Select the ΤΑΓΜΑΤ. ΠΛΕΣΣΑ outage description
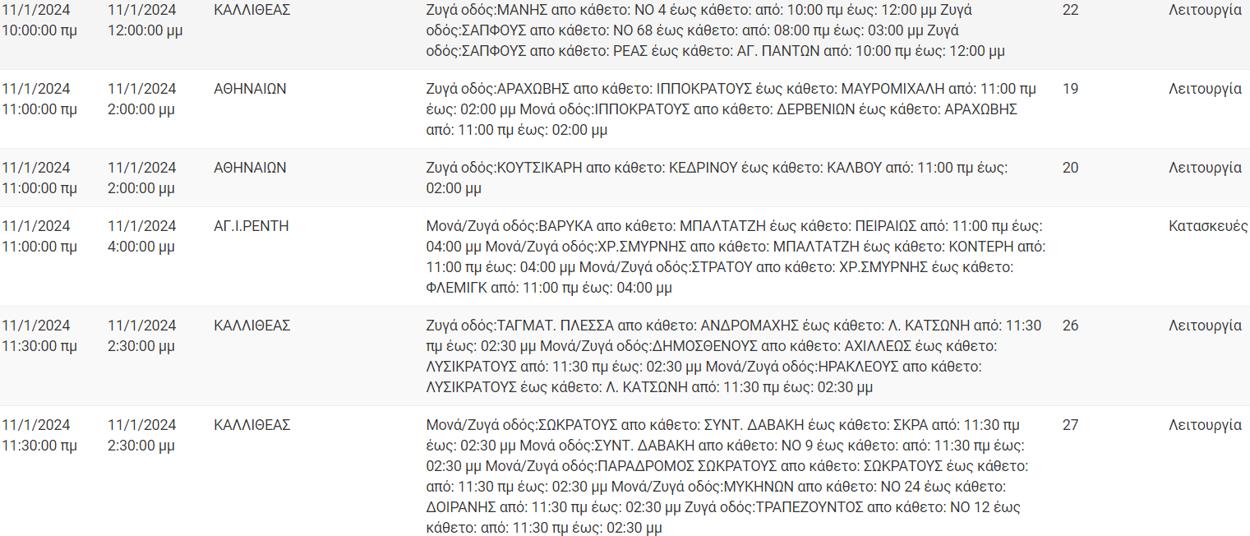This screenshot has width=1250, height=536. [733, 356]
